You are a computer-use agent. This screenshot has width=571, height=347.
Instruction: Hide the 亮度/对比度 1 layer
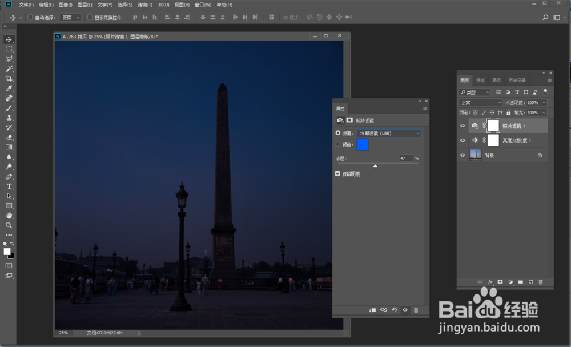point(463,140)
